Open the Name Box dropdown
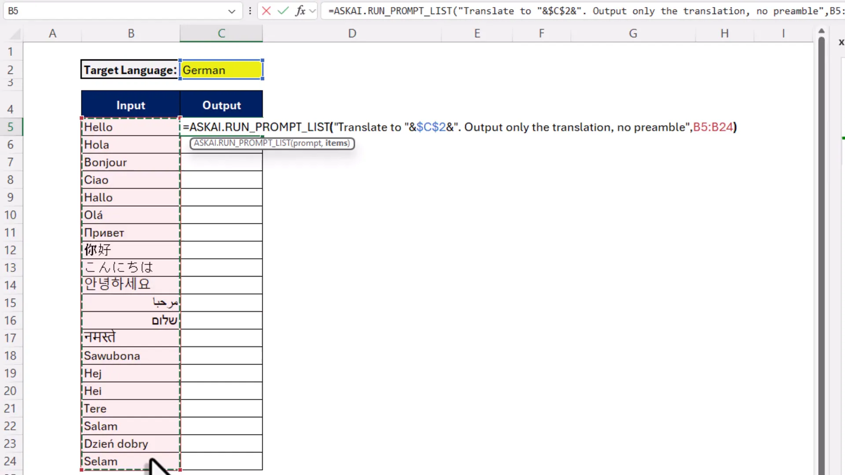 231,11
